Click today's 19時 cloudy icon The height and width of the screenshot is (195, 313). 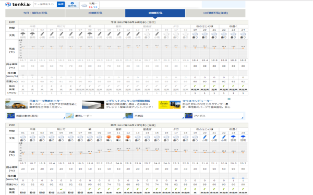pyautogui.click(x=195, y=34)
